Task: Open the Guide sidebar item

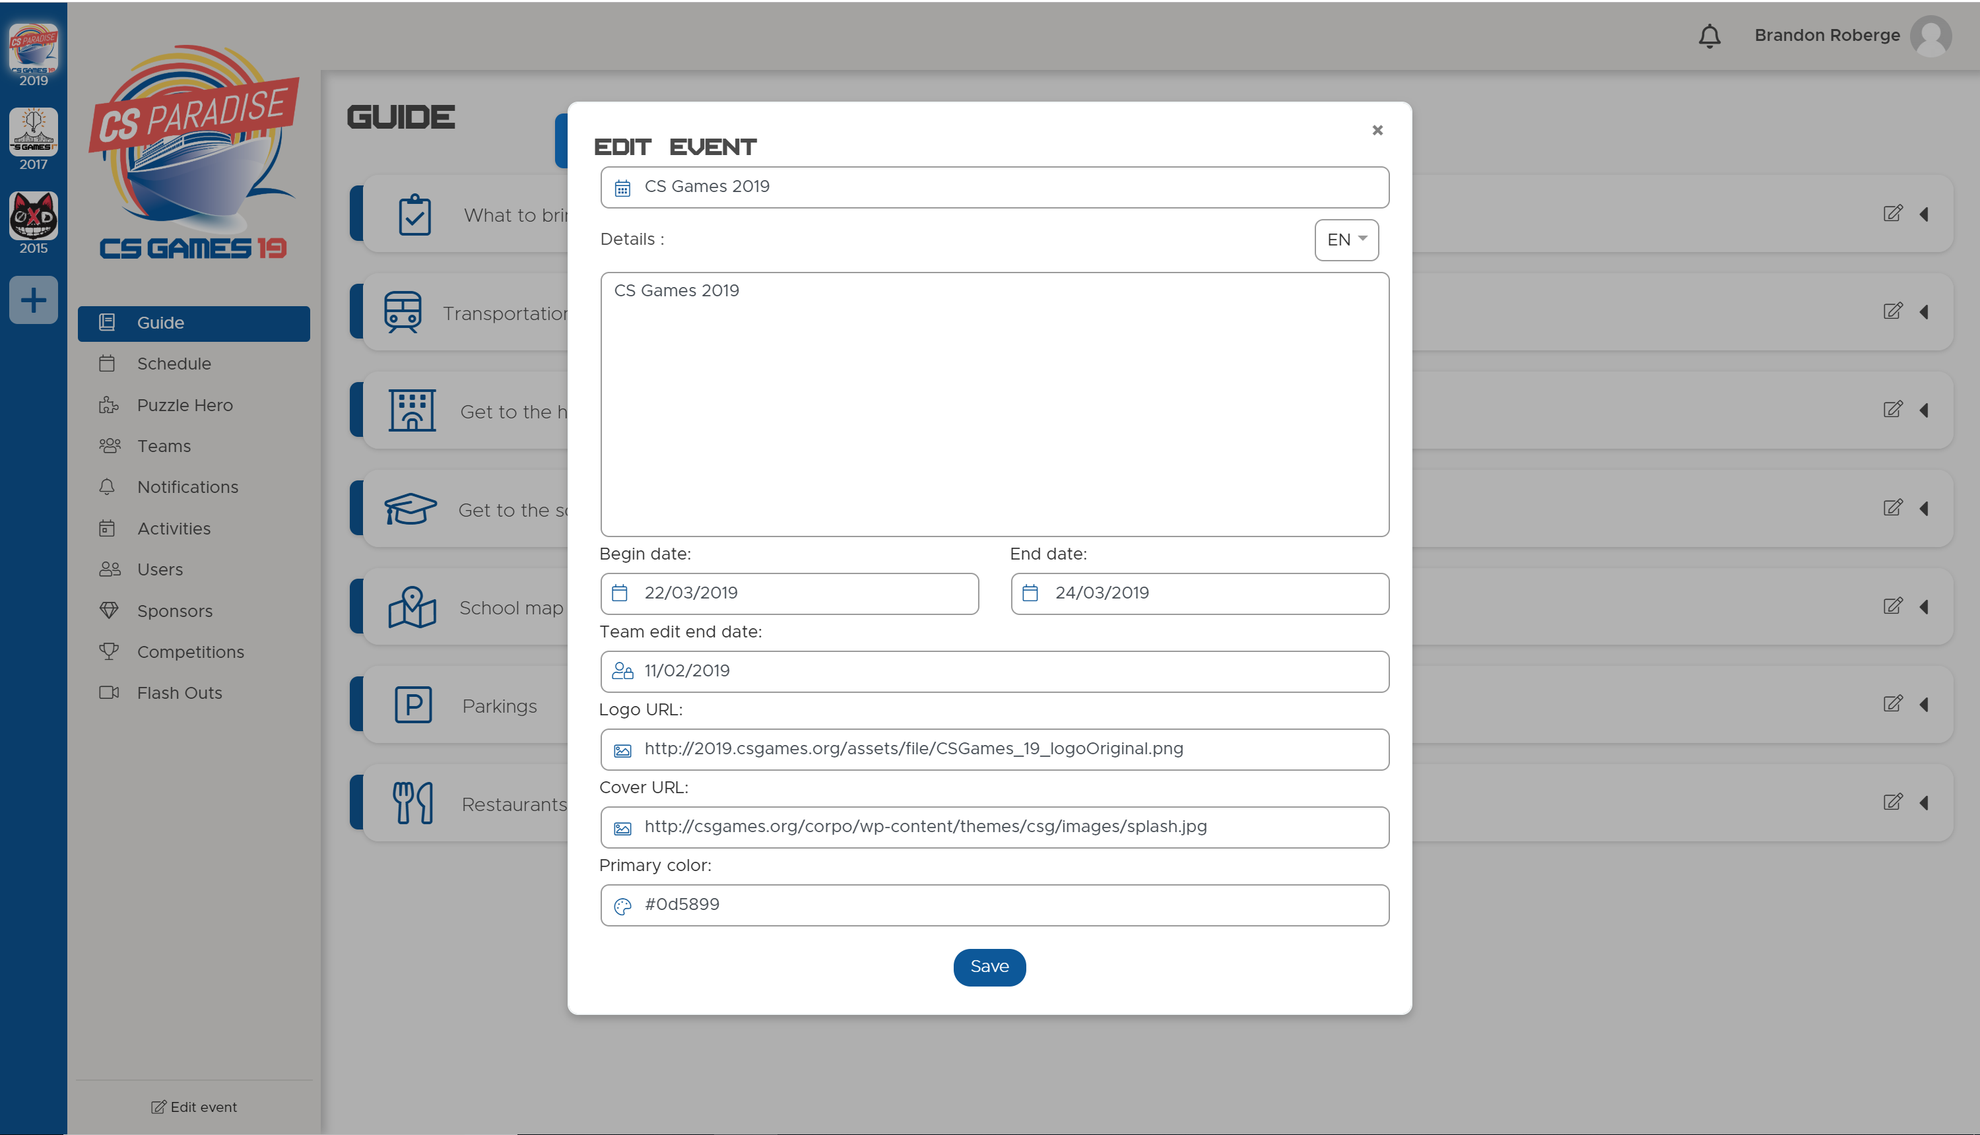Action: pyautogui.click(x=194, y=323)
